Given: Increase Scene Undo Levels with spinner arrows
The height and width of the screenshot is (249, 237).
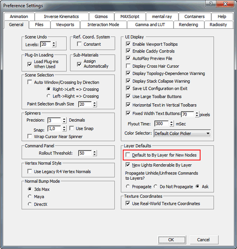Looking at the screenshot, I should [x=54, y=43].
